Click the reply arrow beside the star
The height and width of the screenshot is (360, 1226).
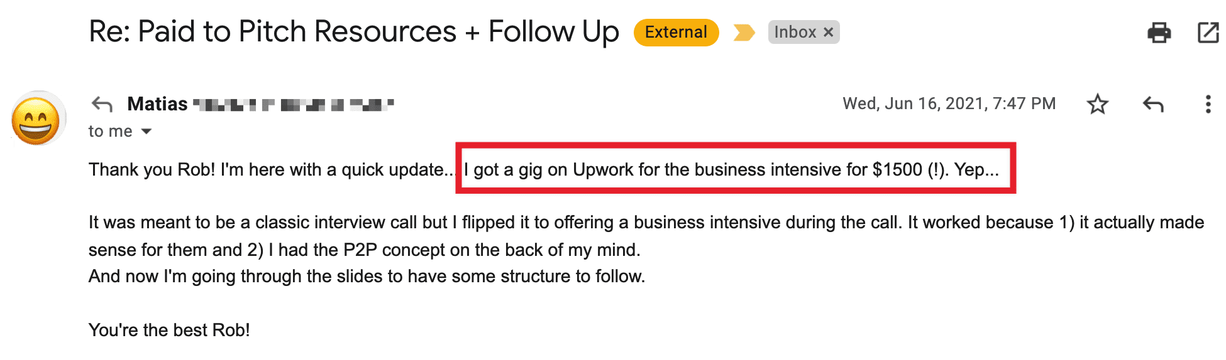click(x=1153, y=104)
